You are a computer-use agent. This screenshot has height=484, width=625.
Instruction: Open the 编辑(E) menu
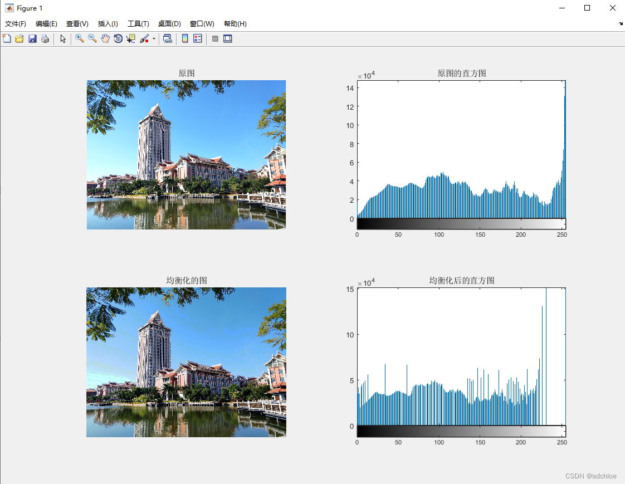46,24
